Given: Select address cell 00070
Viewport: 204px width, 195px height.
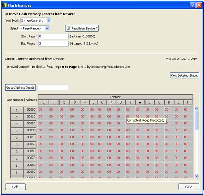Looking at the screenshot, I should click(x=30, y=159).
